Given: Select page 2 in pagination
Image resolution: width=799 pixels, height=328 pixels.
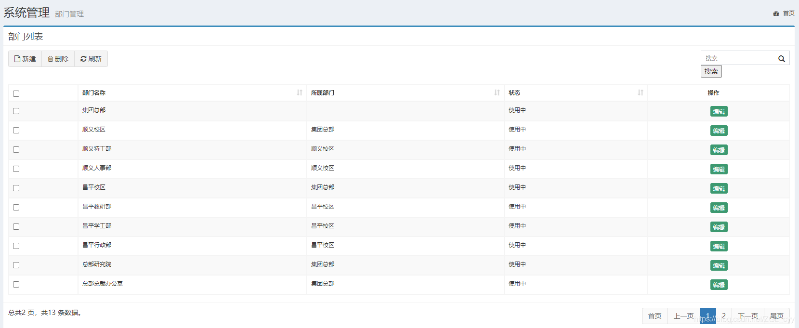Looking at the screenshot, I should (724, 316).
